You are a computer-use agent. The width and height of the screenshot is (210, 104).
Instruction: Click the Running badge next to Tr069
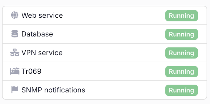181,71
